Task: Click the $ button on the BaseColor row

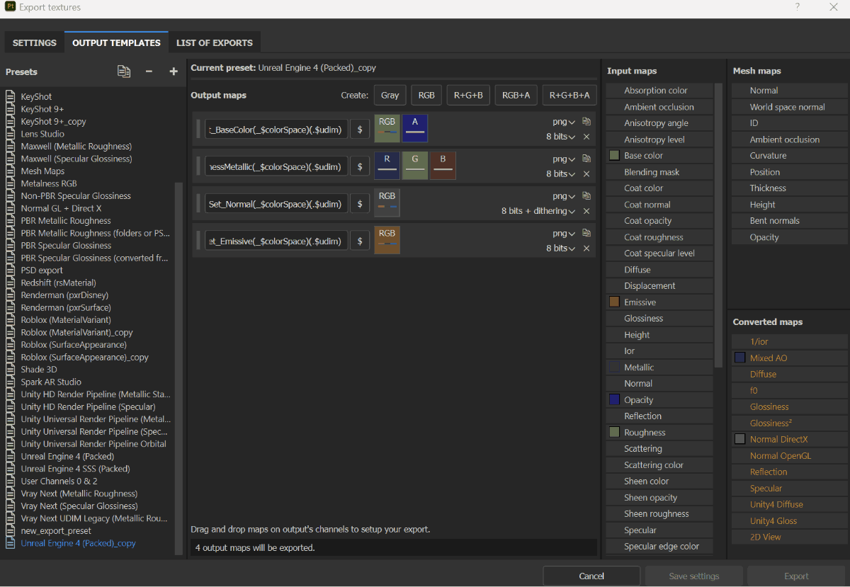Action: click(360, 129)
